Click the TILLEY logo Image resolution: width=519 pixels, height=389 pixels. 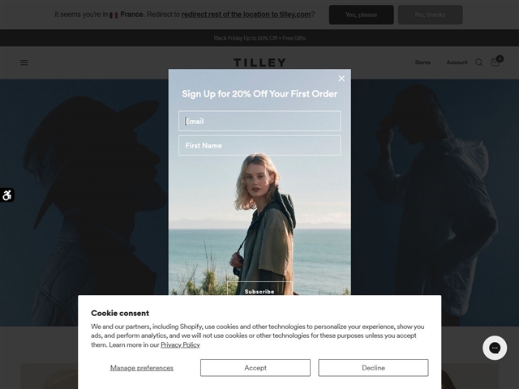[x=259, y=62]
